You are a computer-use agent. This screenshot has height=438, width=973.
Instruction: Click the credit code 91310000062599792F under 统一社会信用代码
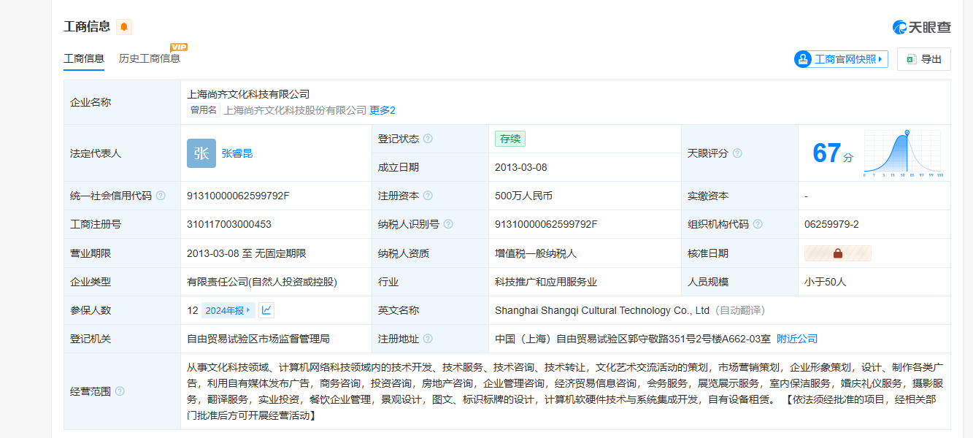click(x=238, y=196)
